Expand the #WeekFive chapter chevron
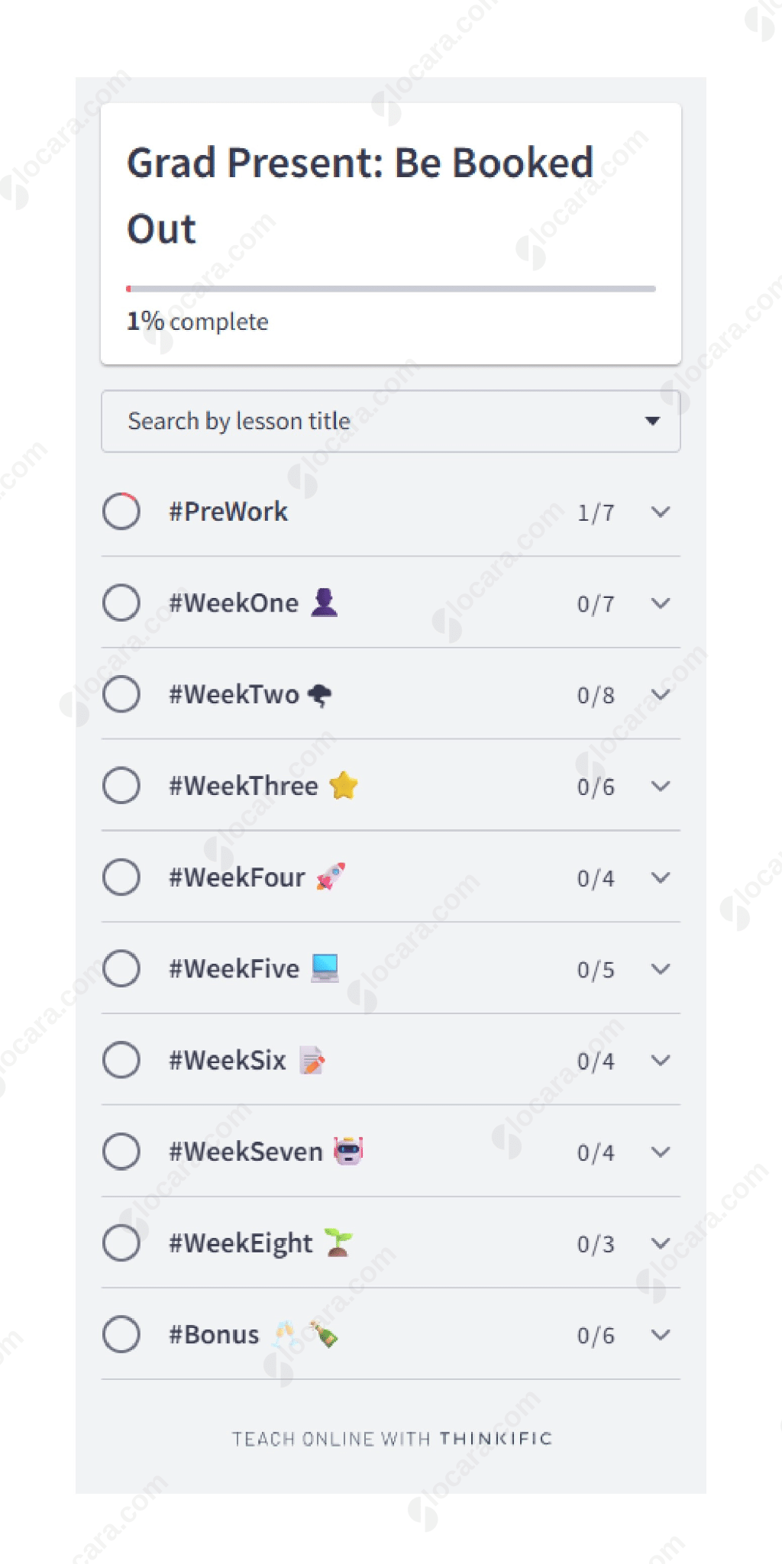This screenshot has width=782, height=1564. [661, 968]
